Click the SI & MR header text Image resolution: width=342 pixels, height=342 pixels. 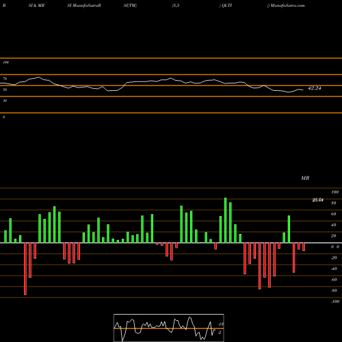36,5
